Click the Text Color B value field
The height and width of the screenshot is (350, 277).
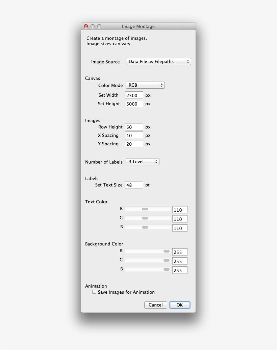click(180, 228)
